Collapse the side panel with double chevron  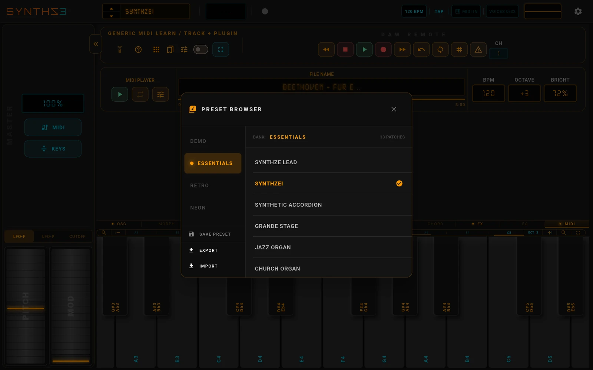click(96, 44)
